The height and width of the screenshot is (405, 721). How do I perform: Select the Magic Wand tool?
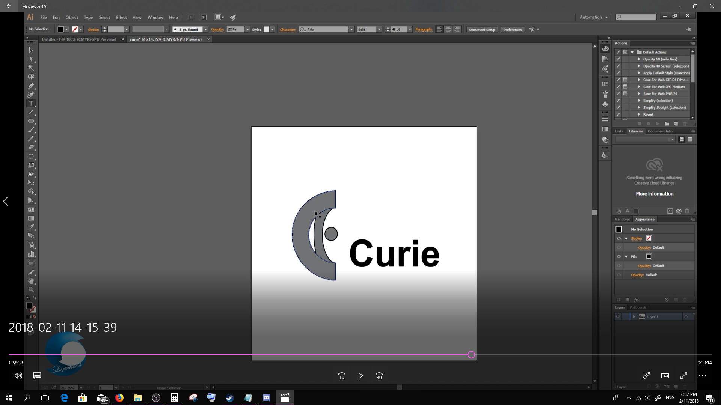(31, 68)
